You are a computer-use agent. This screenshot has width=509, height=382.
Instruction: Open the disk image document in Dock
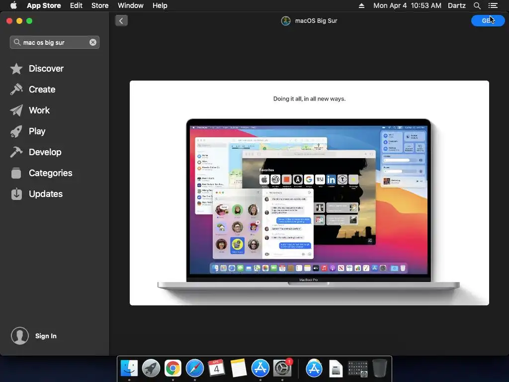(x=336, y=369)
